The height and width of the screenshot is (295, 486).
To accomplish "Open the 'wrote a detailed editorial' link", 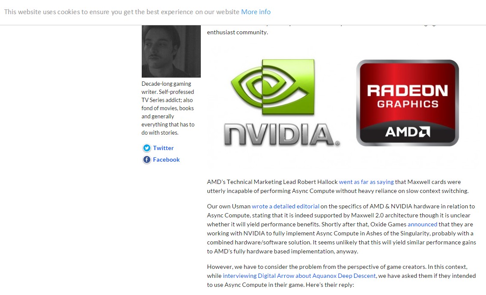I will click(285, 206).
